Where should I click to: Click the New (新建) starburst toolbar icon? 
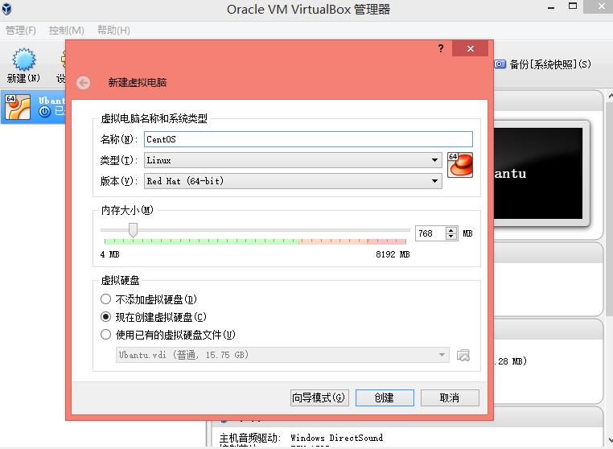24,60
